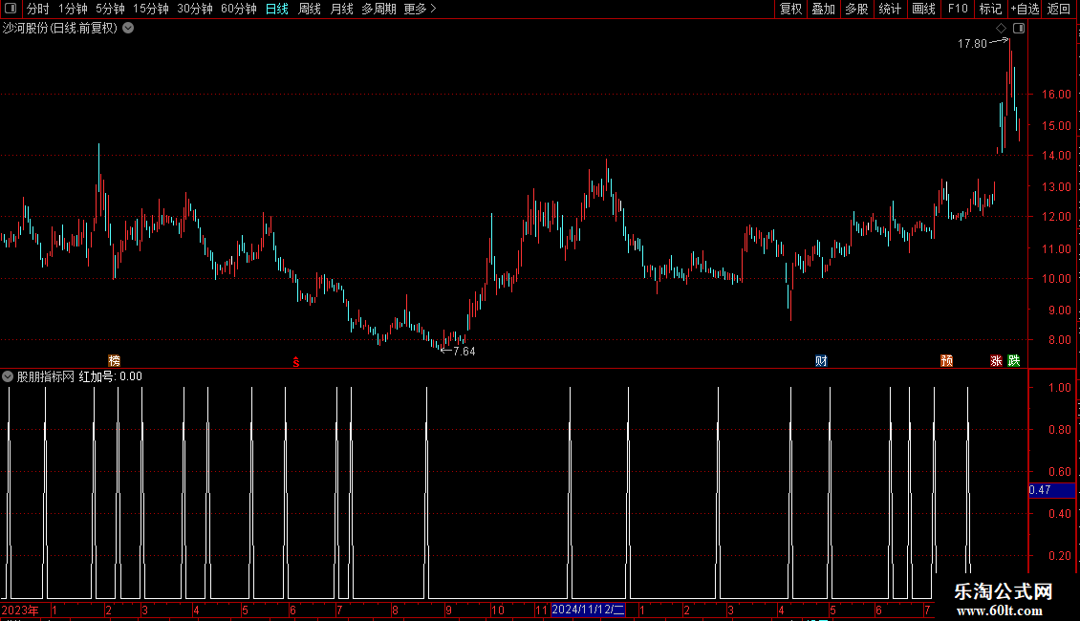The height and width of the screenshot is (621, 1080).
Task: Switch to 日线 daily chart
Action: click(x=277, y=9)
